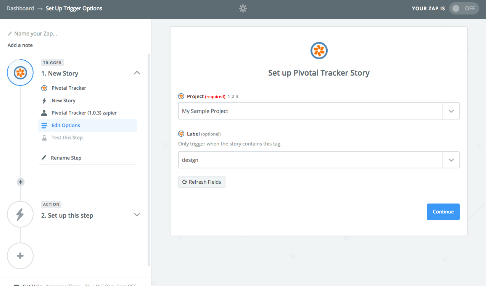Select Edit Options menu item
The height and width of the screenshot is (286, 486).
pos(88,125)
